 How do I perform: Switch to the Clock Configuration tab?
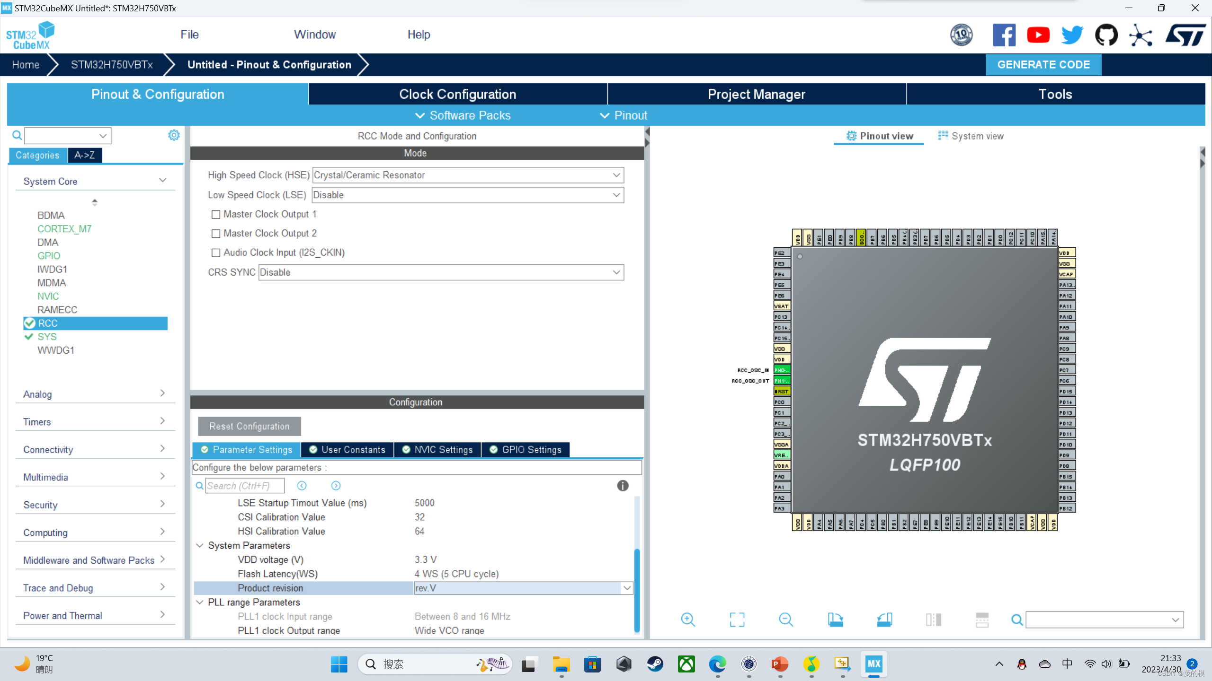[x=457, y=94]
